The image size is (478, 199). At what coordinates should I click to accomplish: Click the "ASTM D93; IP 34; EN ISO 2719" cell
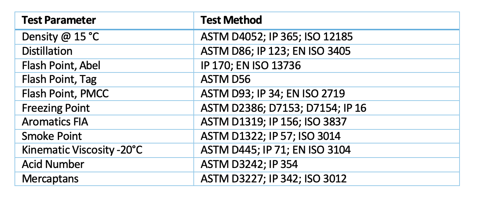click(273, 94)
